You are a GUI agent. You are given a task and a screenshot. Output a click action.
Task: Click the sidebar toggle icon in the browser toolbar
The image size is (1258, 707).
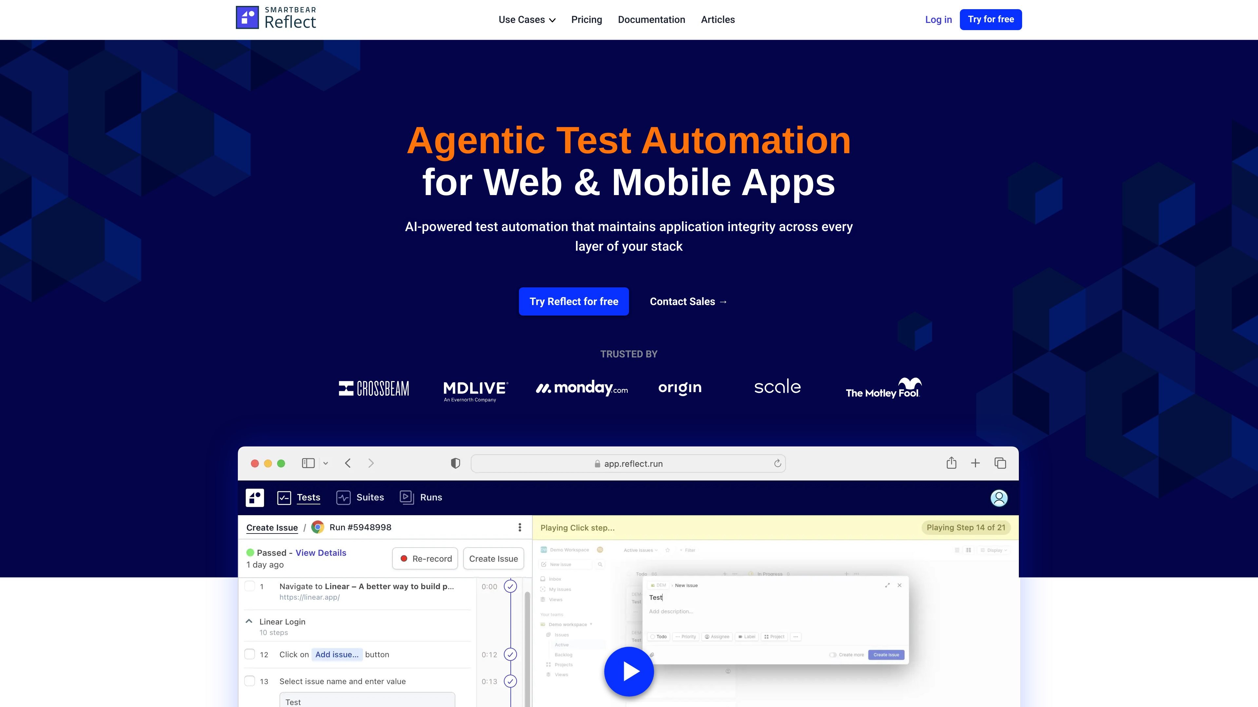tap(308, 463)
